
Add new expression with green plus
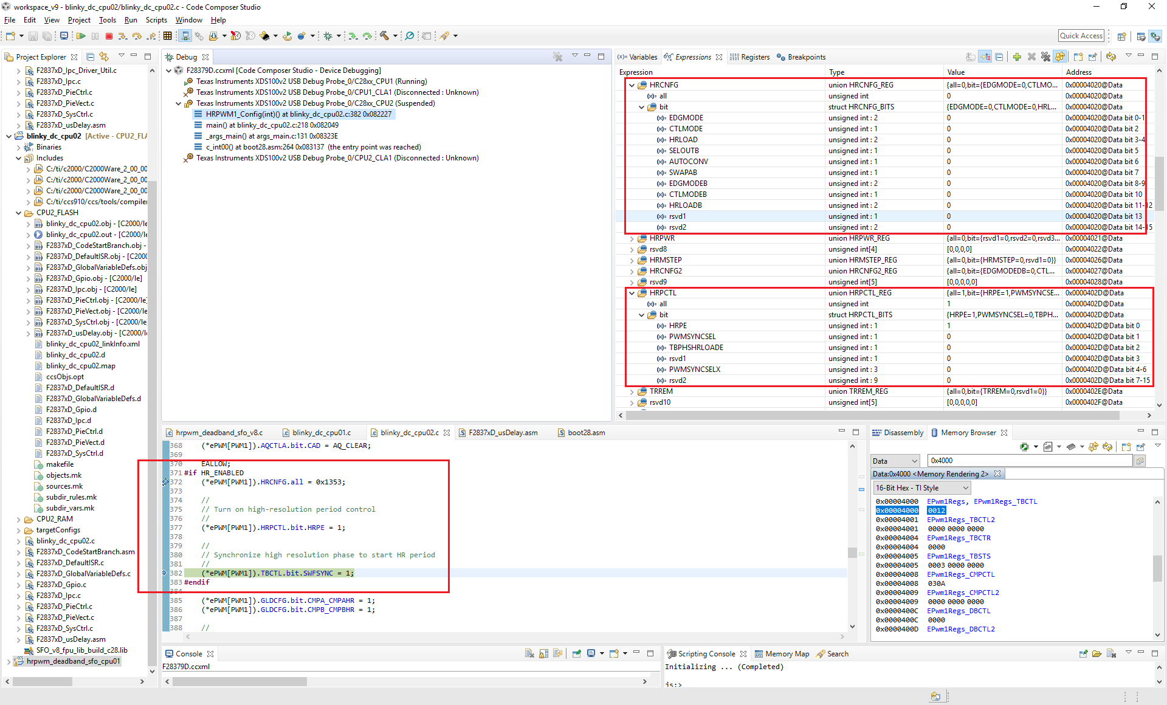pyautogui.click(x=1017, y=57)
